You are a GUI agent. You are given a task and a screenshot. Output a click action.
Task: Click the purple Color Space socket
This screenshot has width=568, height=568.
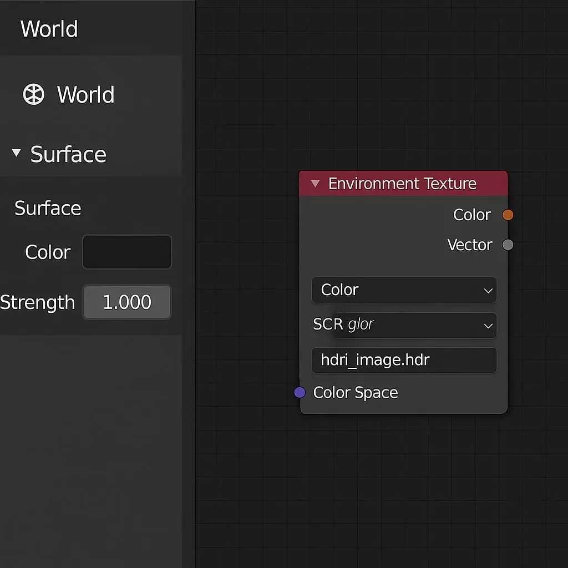300,392
